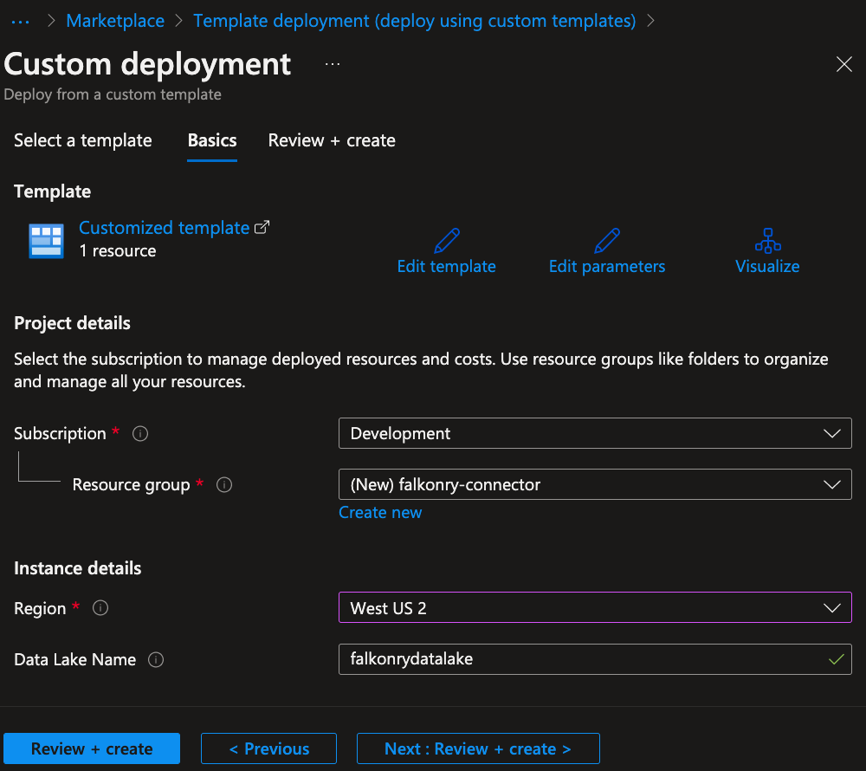Click the Region info icon
The image size is (866, 771).
click(x=100, y=608)
